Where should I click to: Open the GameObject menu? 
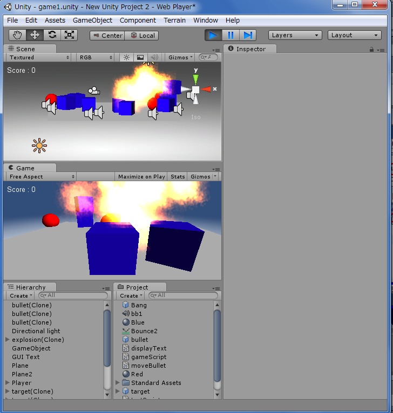(x=92, y=20)
